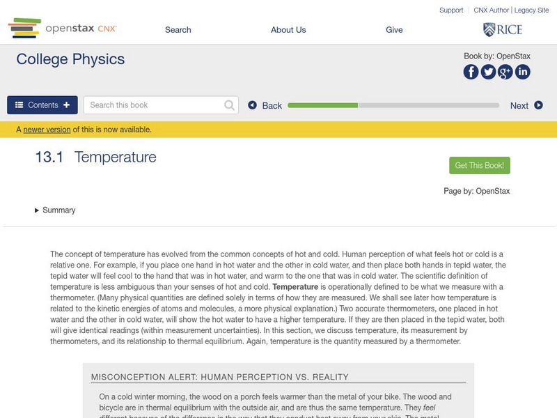Click the search magnifier icon

[230, 105]
